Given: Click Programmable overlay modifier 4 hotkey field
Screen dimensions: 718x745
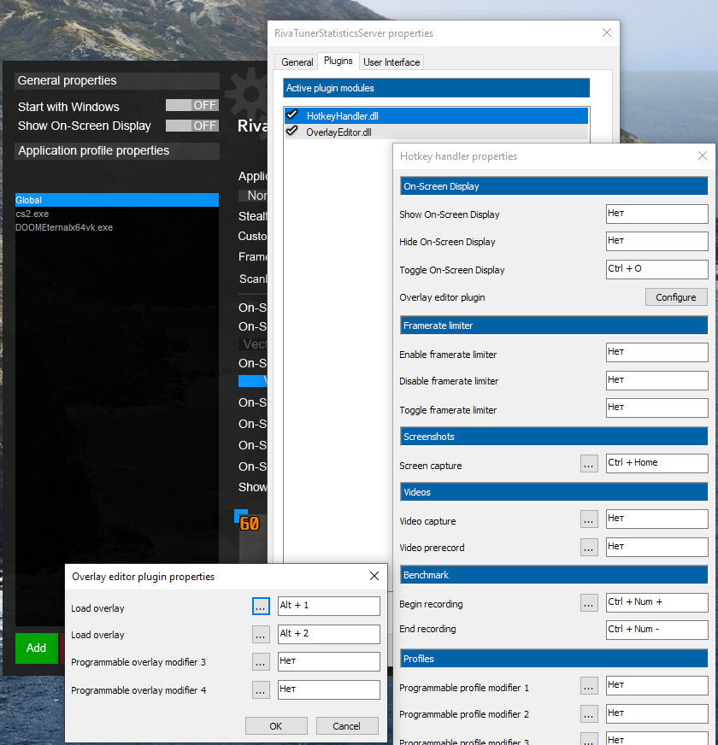Looking at the screenshot, I should (328, 689).
